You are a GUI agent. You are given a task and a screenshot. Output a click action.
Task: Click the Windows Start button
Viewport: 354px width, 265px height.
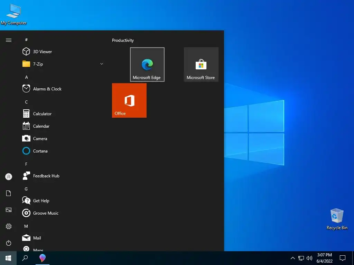point(8,258)
